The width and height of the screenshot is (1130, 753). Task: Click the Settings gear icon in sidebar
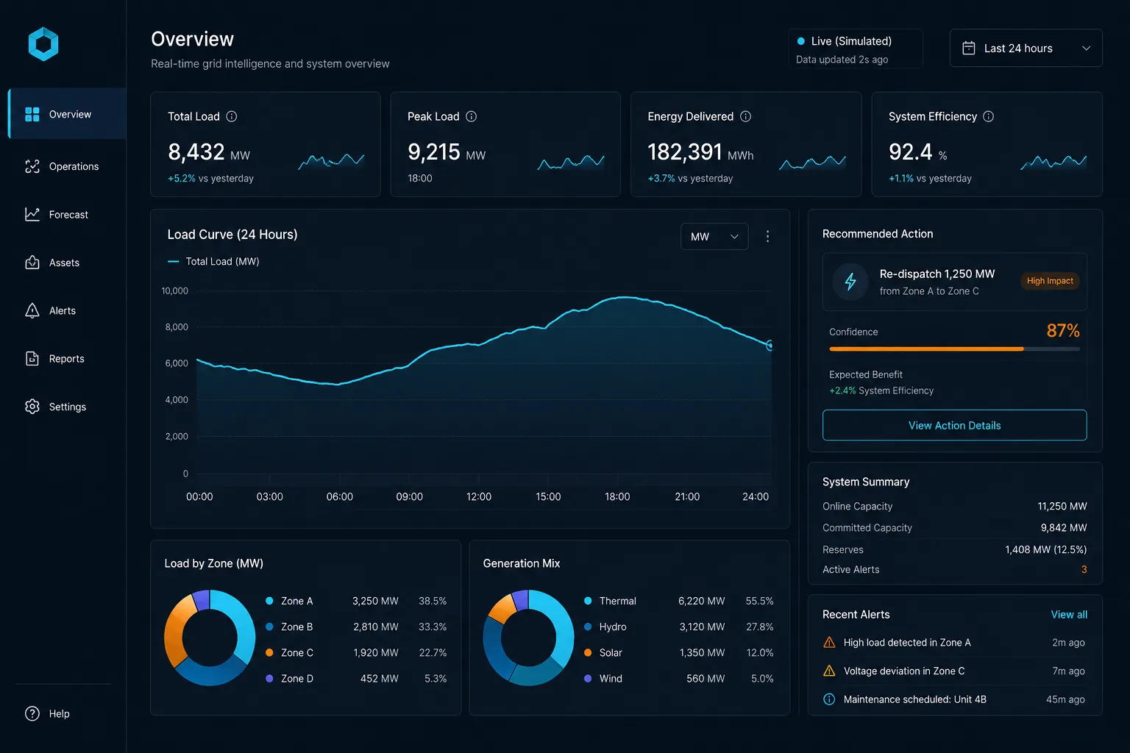[x=32, y=407]
